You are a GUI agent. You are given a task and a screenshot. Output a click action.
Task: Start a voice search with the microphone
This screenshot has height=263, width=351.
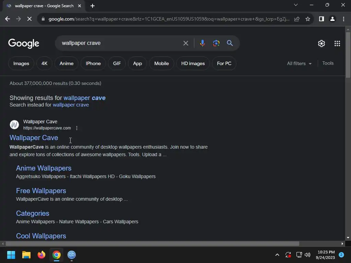[x=202, y=43]
